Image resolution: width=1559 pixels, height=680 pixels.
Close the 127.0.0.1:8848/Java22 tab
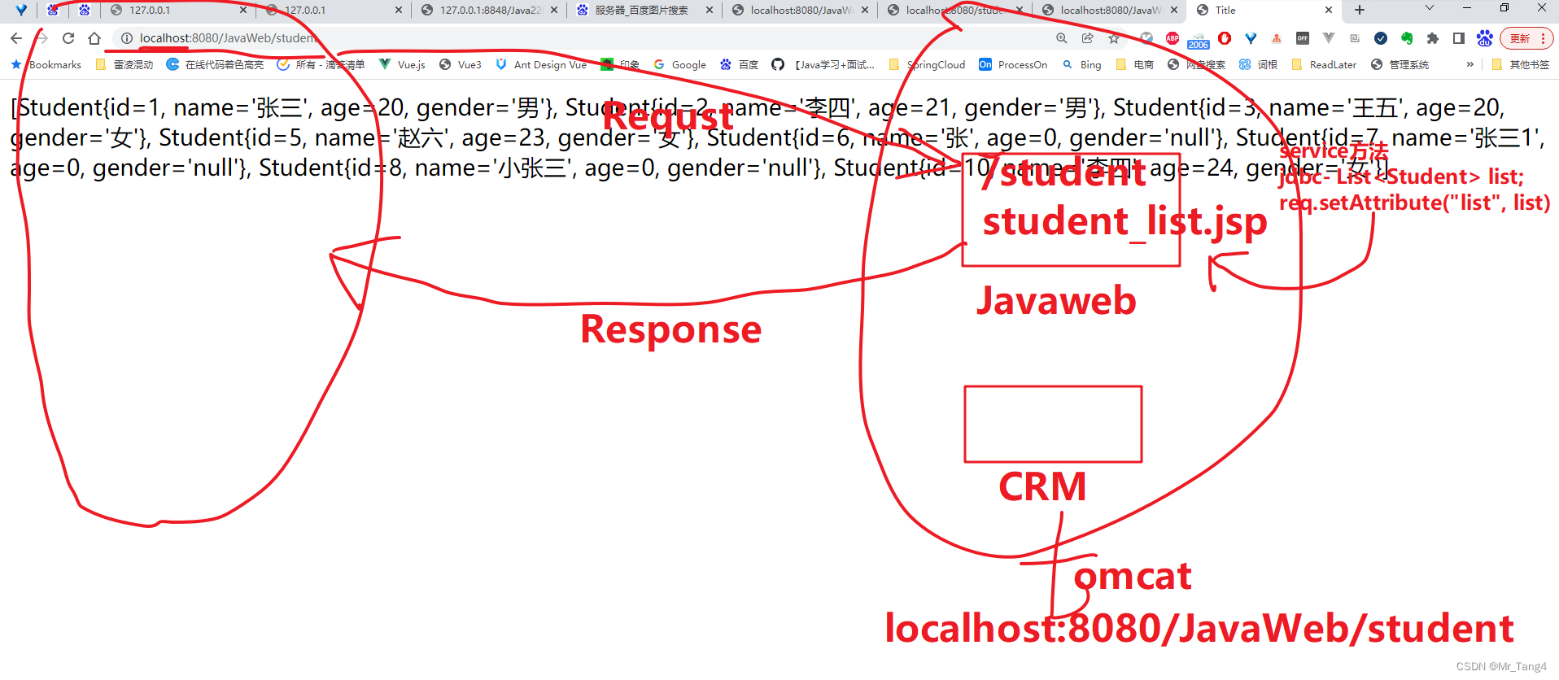[x=554, y=10]
